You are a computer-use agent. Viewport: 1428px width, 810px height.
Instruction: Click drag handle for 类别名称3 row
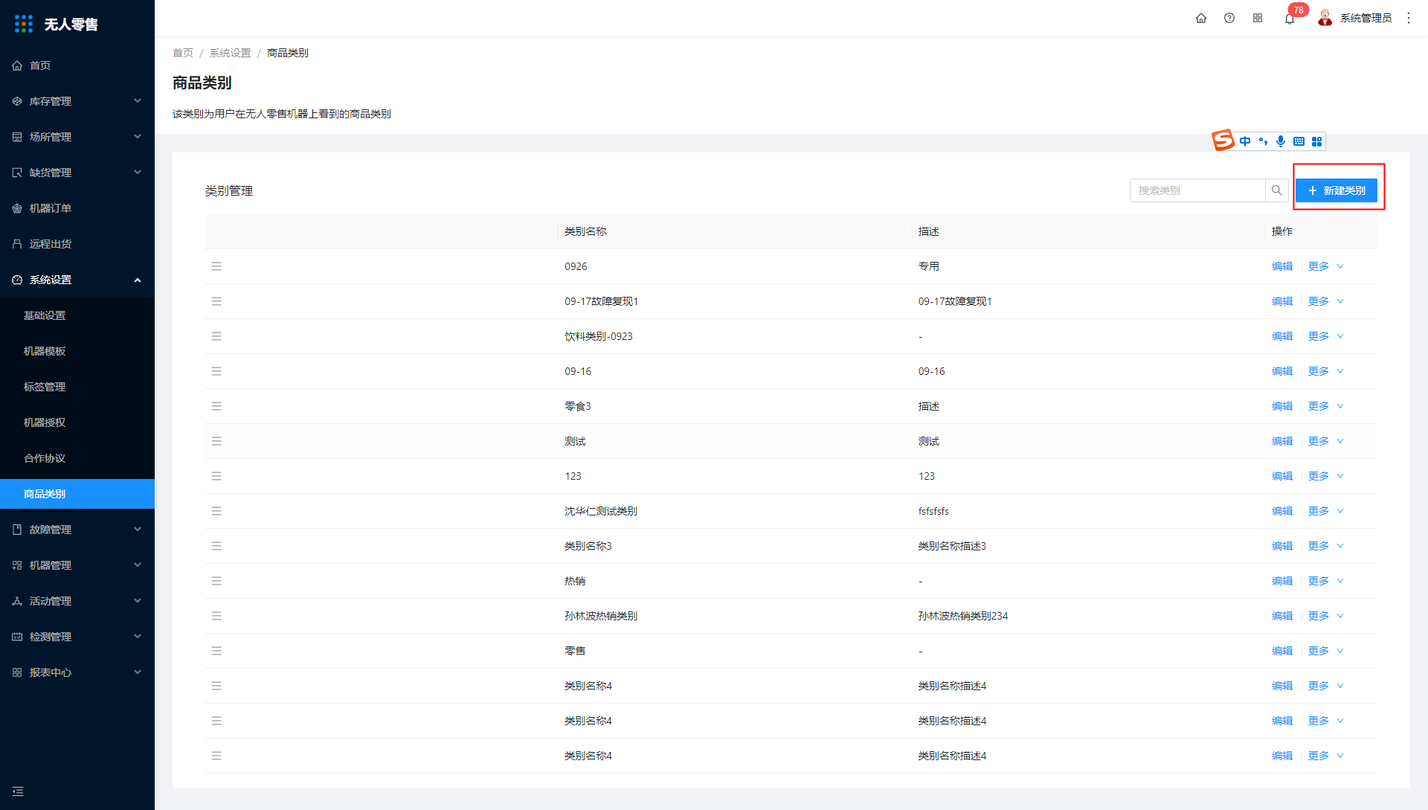point(216,546)
